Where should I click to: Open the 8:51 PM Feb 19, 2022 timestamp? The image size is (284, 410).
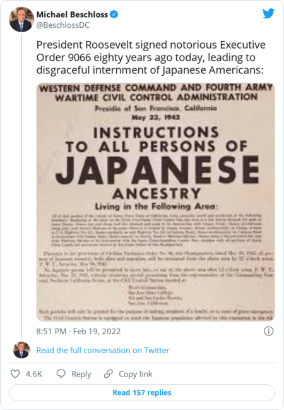pyautogui.click(x=78, y=331)
